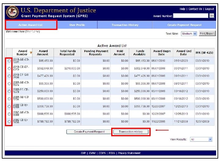Screen dimensions: 220x165
Task: Click the Hold Amount column header
Action: pos(120,53)
